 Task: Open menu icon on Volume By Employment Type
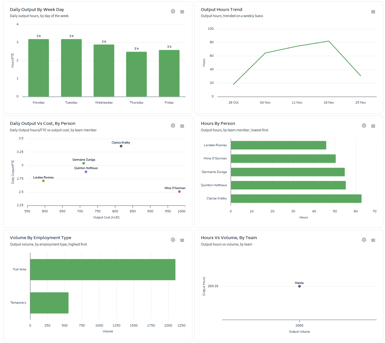pyautogui.click(x=182, y=240)
